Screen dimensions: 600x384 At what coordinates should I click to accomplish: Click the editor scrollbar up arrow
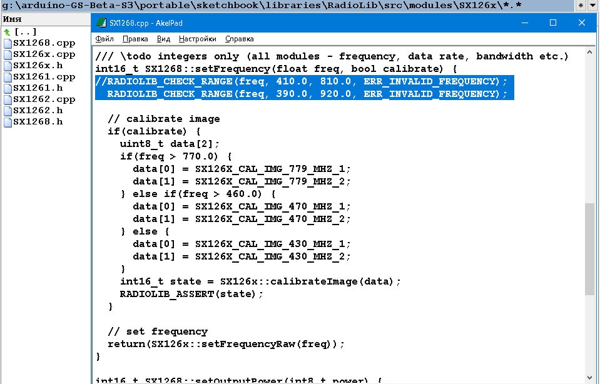coord(589,53)
